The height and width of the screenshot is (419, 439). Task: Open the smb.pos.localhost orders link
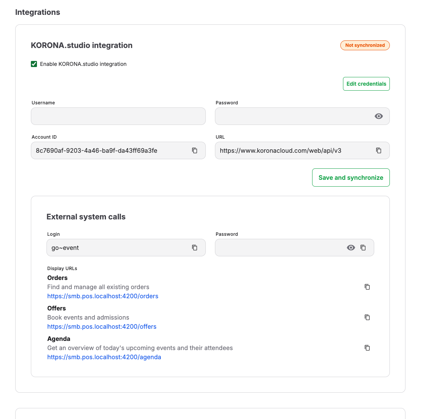[103, 296]
